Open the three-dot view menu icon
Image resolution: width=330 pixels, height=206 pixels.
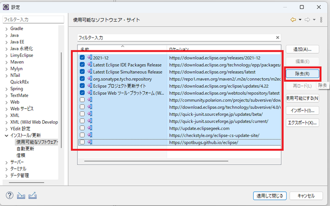[321, 20]
